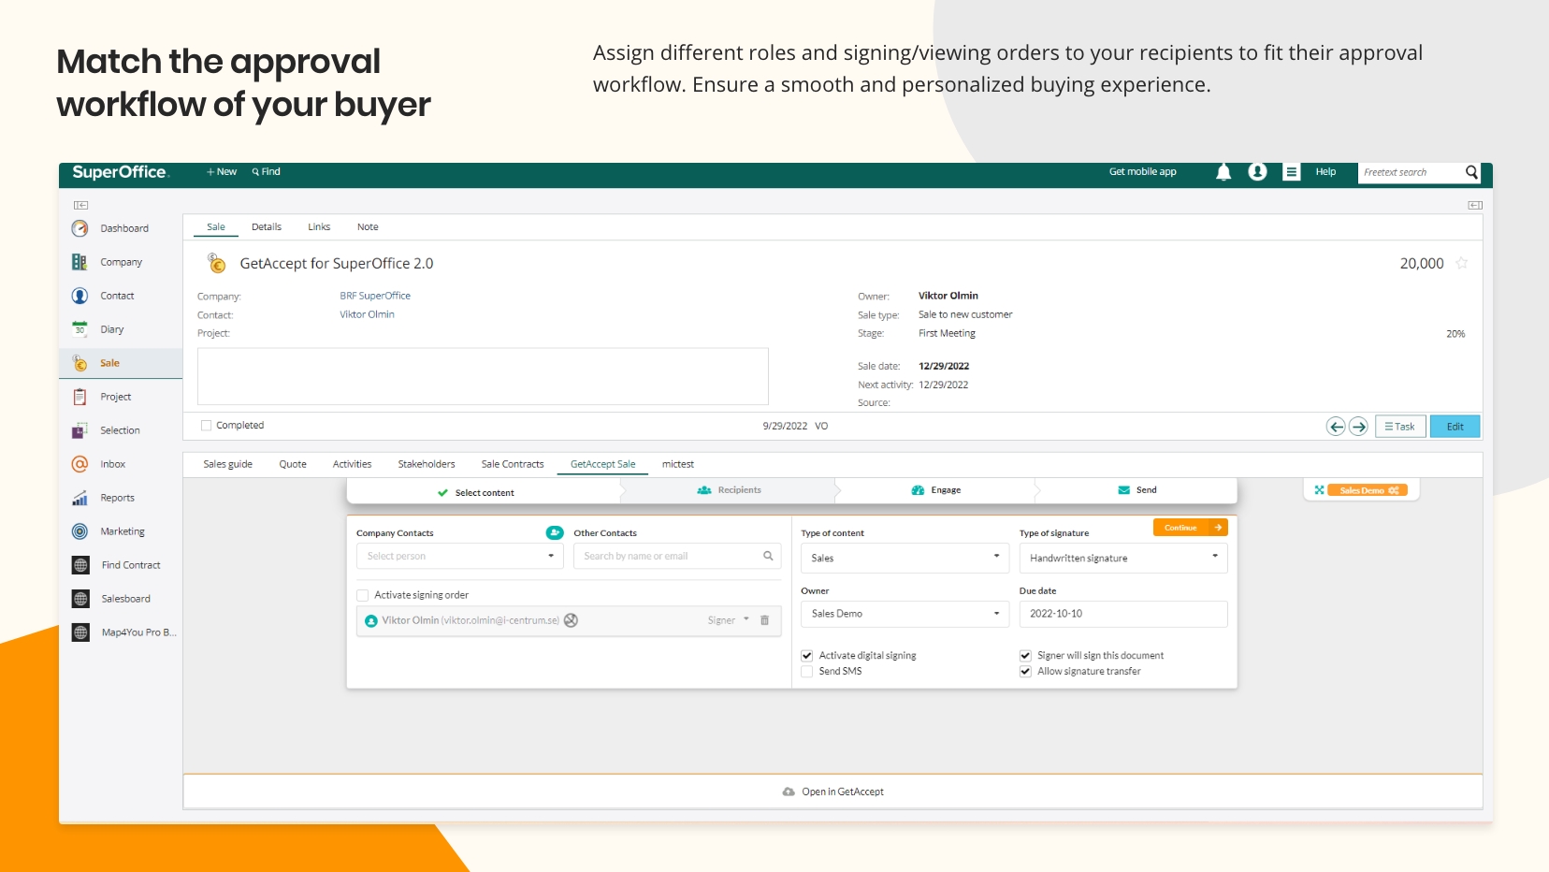Viewport: 1549px width, 872px height.
Task: Add new company contact teal icon
Action: pos(555,532)
